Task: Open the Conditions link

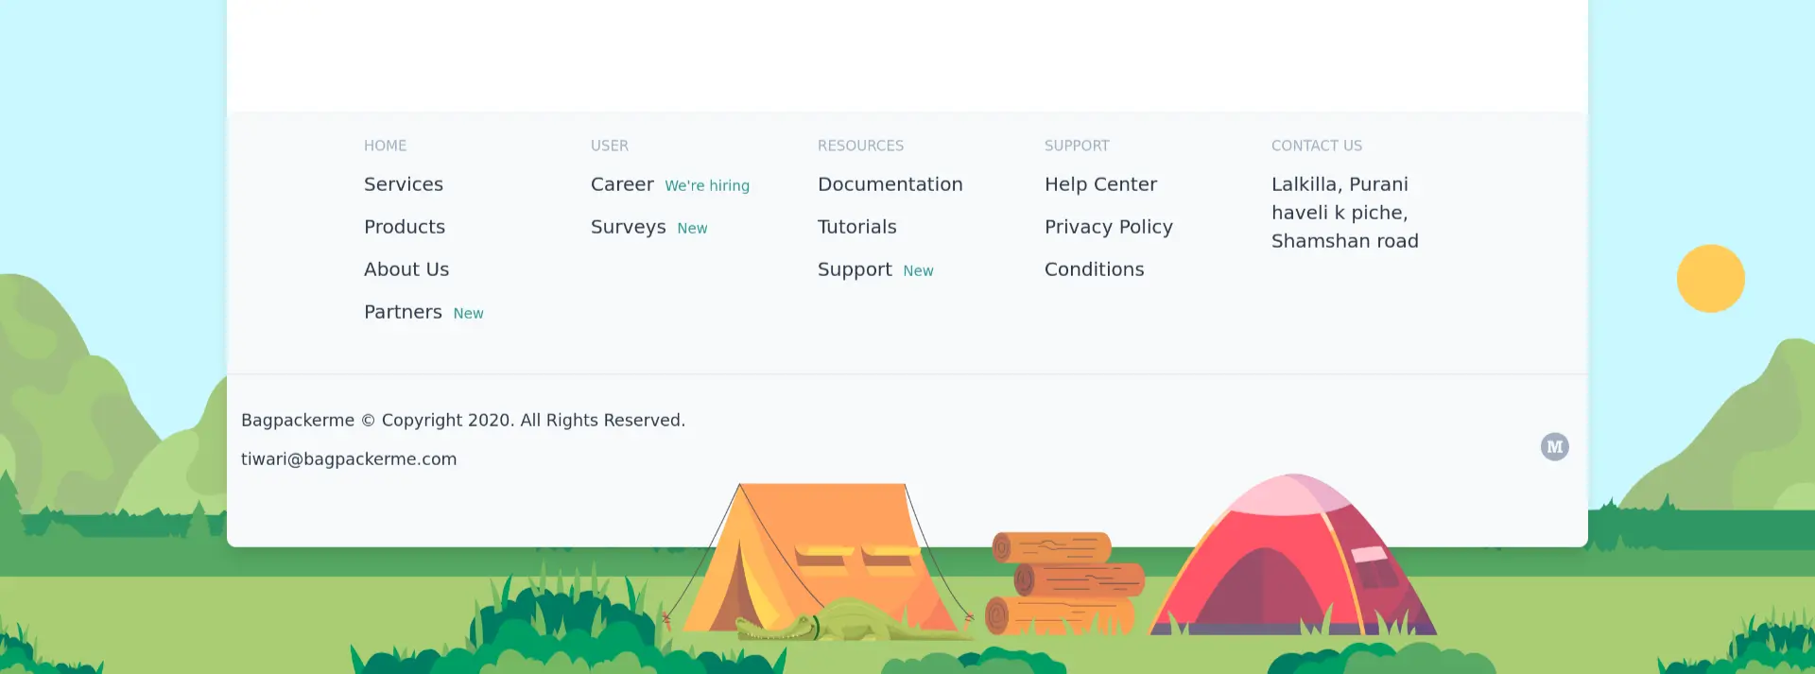Action: [x=1094, y=269]
